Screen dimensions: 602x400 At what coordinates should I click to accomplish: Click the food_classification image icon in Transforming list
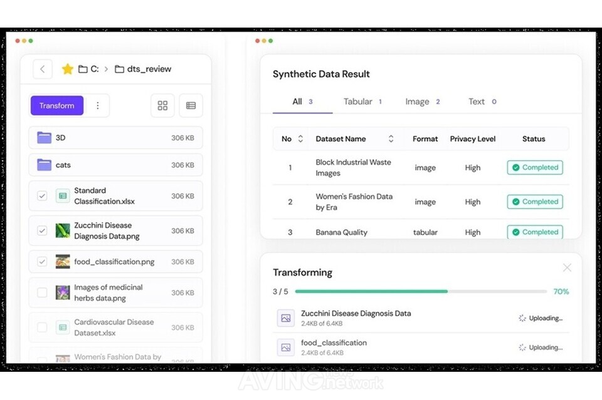click(286, 347)
